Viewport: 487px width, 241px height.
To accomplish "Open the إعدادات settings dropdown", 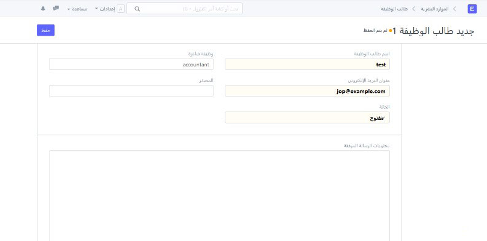I will [105, 9].
